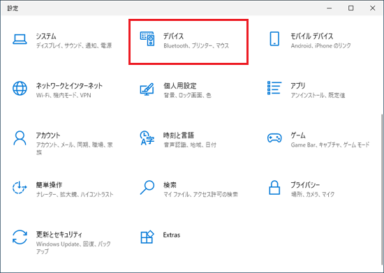This screenshot has width=384, height=273.
Task: Open the 時刻と言語 clock icon
Action: click(x=147, y=138)
